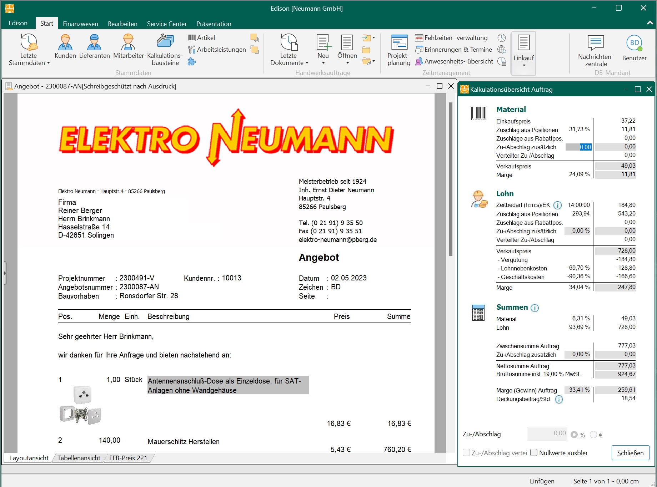The height and width of the screenshot is (487, 657).
Task: Click the Material Zu-/Abschlag zusätzlich percent field
Action: point(579,147)
